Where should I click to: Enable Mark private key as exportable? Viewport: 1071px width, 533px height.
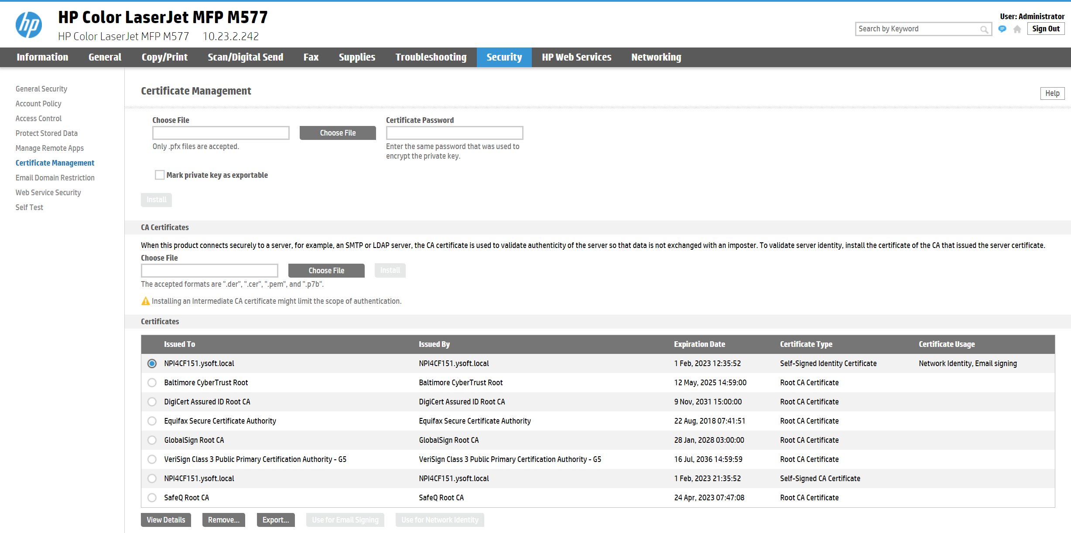click(160, 175)
